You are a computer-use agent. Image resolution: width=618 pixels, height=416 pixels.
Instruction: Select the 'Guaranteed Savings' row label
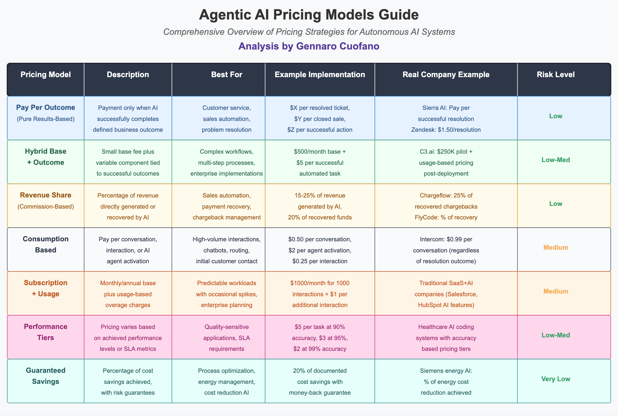(x=46, y=376)
